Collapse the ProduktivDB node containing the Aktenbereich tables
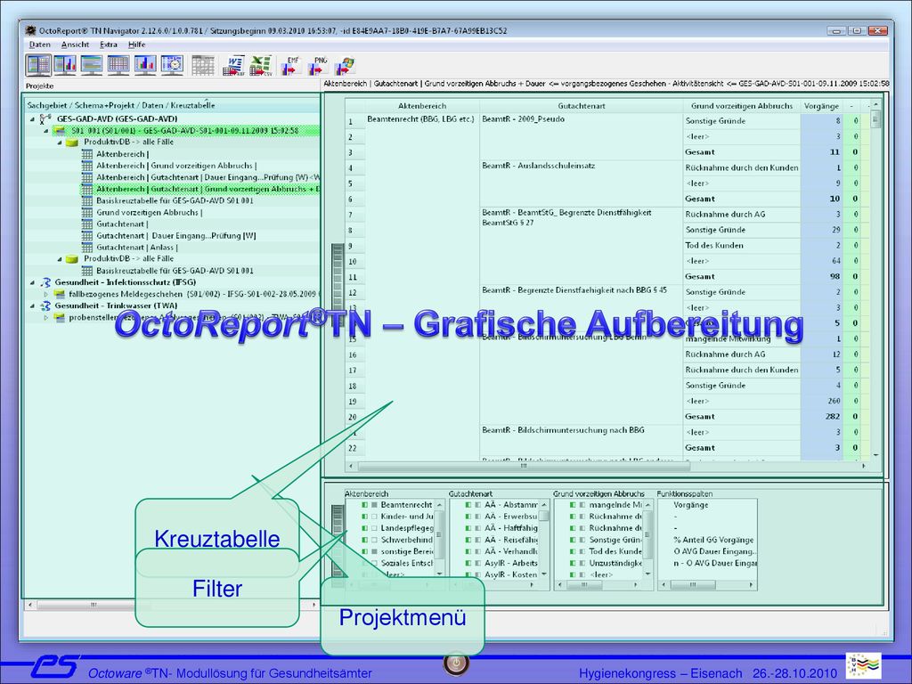This screenshot has height=684, width=912. 60,142
